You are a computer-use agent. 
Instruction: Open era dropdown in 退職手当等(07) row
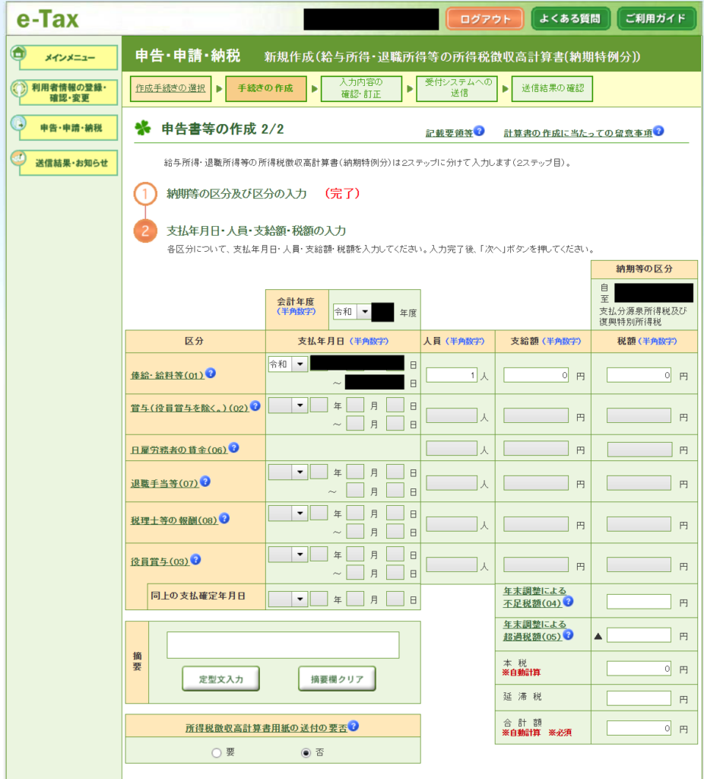tap(287, 472)
